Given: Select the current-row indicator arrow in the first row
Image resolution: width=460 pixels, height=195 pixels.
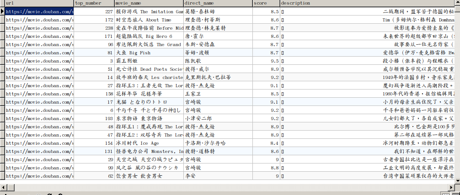Looking at the screenshot, I should point(2,11).
